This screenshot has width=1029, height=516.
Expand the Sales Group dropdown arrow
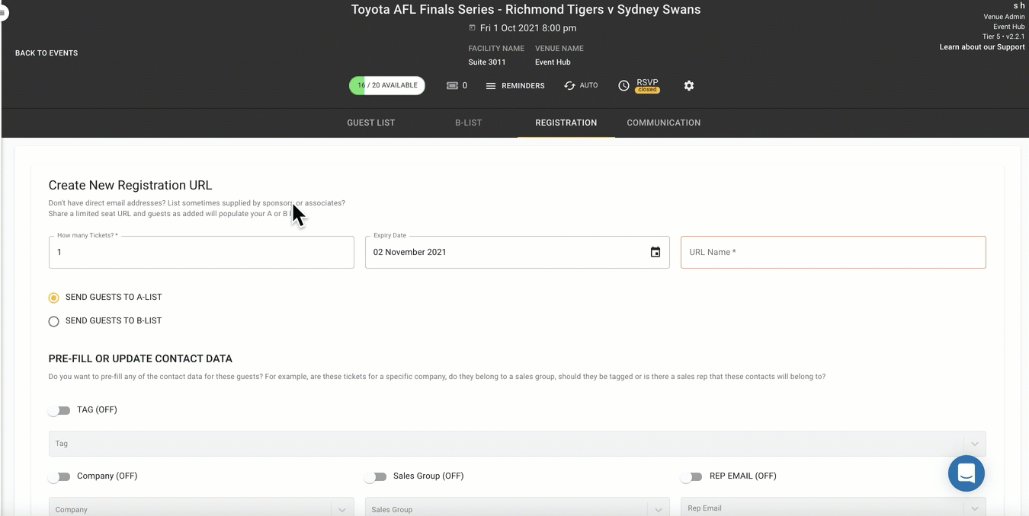pyautogui.click(x=659, y=509)
